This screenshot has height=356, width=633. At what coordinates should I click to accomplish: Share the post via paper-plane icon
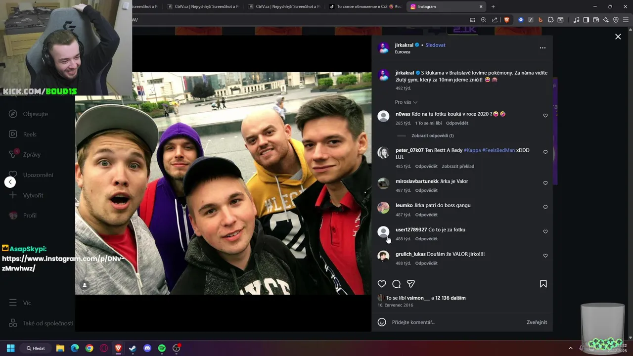410,284
